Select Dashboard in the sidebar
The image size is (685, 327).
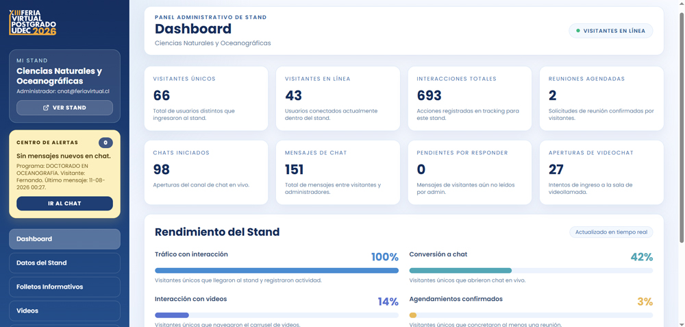click(64, 239)
